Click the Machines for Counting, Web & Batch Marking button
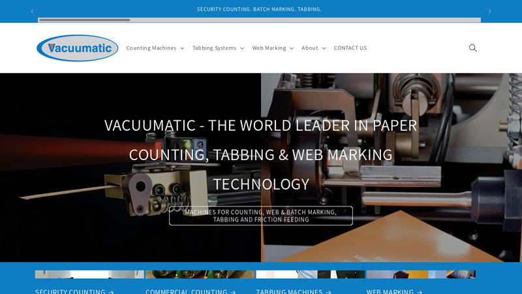 (260, 216)
